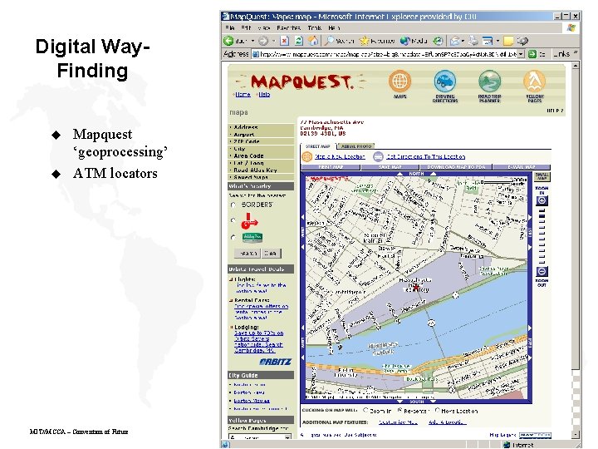This screenshot has height=449, width=598.
Task: Open the Favorites menu
Action: tap(289, 28)
